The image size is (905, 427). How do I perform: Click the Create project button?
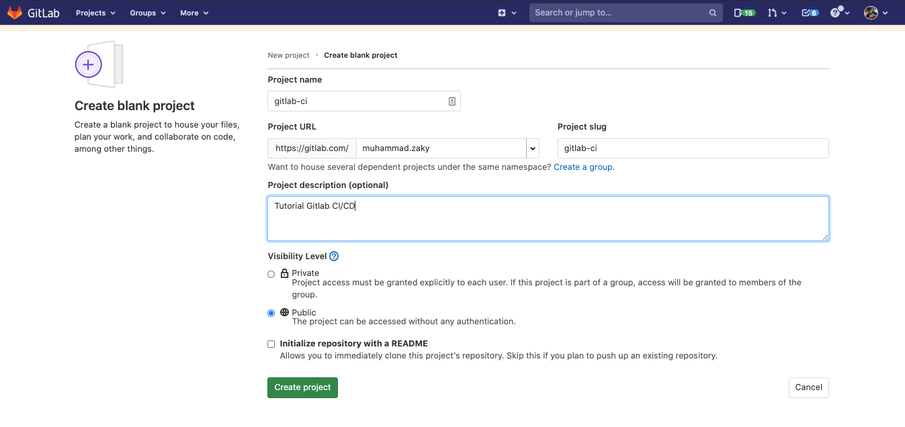tap(302, 387)
